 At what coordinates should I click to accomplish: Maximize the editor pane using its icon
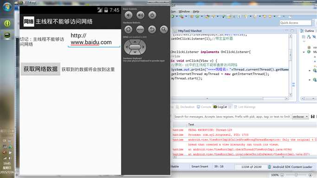[292, 31]
